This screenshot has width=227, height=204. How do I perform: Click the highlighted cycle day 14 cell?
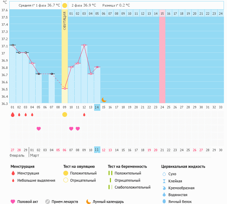coord(97,107)
